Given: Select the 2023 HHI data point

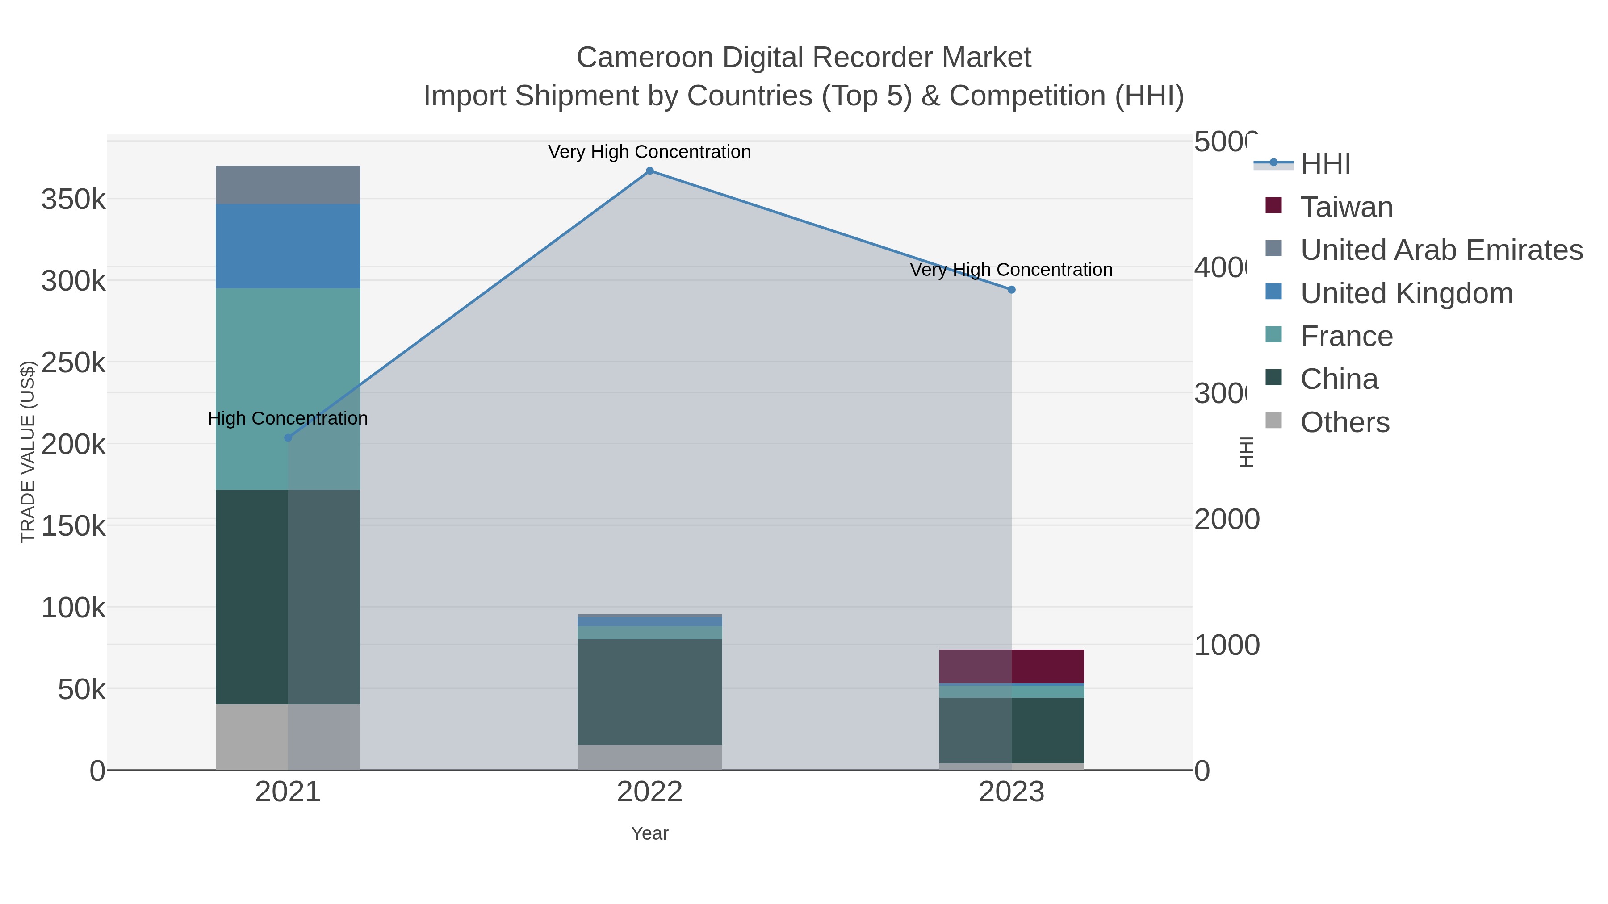Looking at the screenshot, I should [1012, 289].
